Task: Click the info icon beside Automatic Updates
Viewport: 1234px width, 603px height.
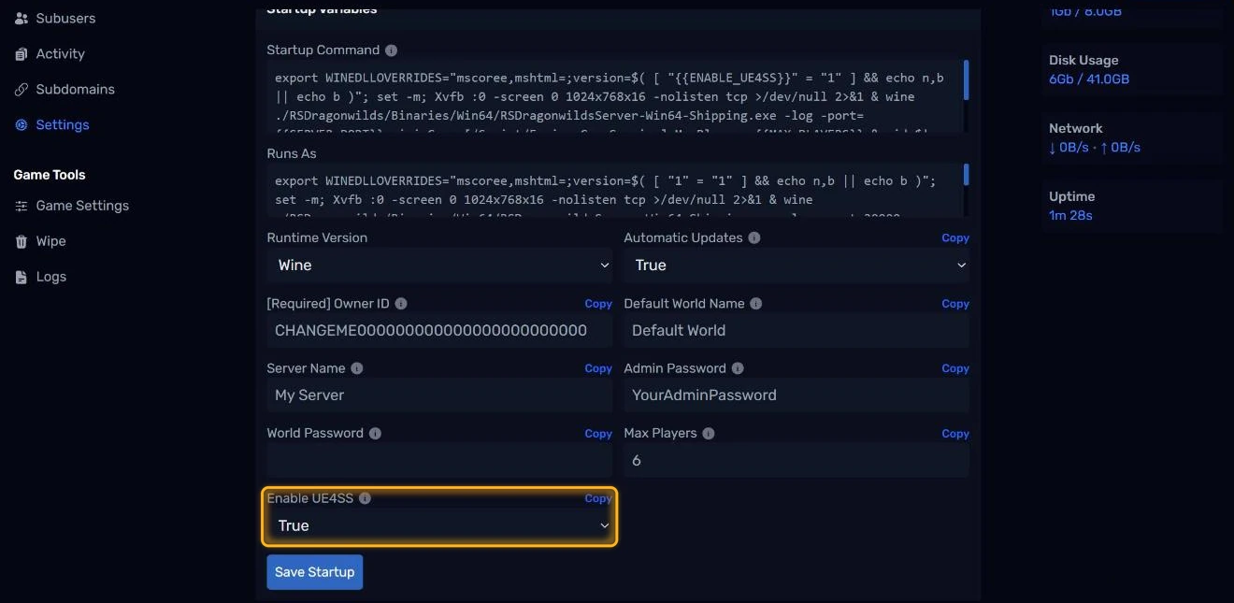Action: pos(753,237)
